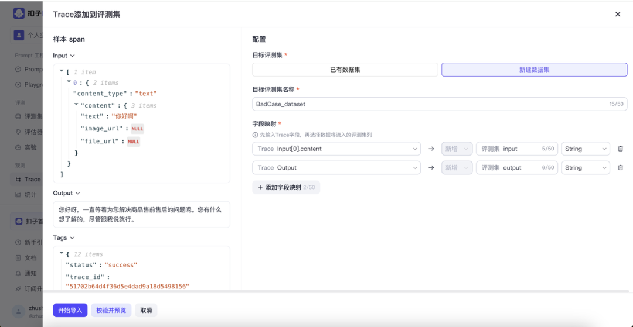This screenshot has width=633, height=327.
Task: Click the 开始导入 button
Action: pyautogui.click(x=70, y=310)
